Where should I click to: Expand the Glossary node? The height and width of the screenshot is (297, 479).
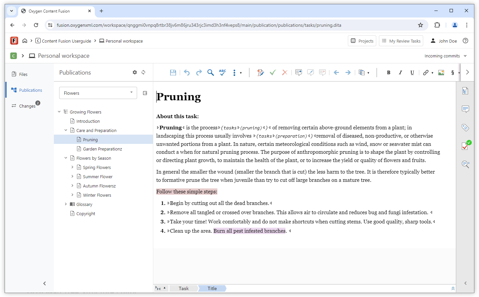coord(66,204)
